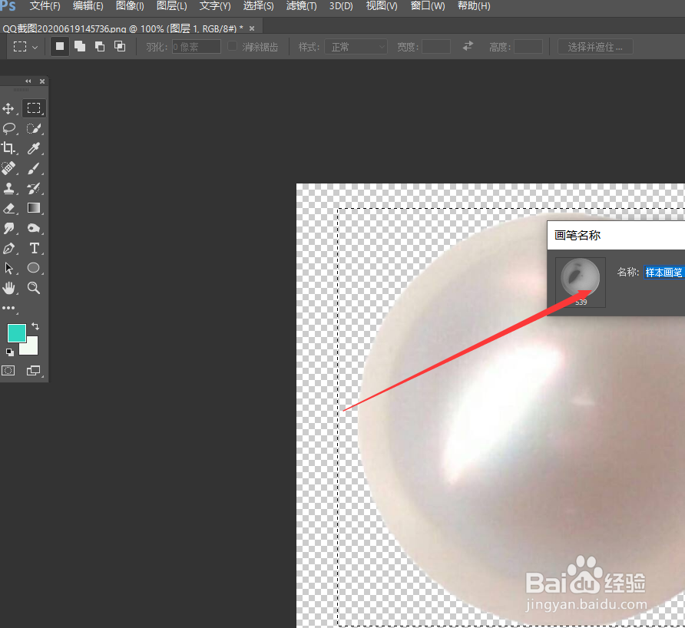
Task: Change the screen mode
Action: pyautogui.click(x=34, y=371)
